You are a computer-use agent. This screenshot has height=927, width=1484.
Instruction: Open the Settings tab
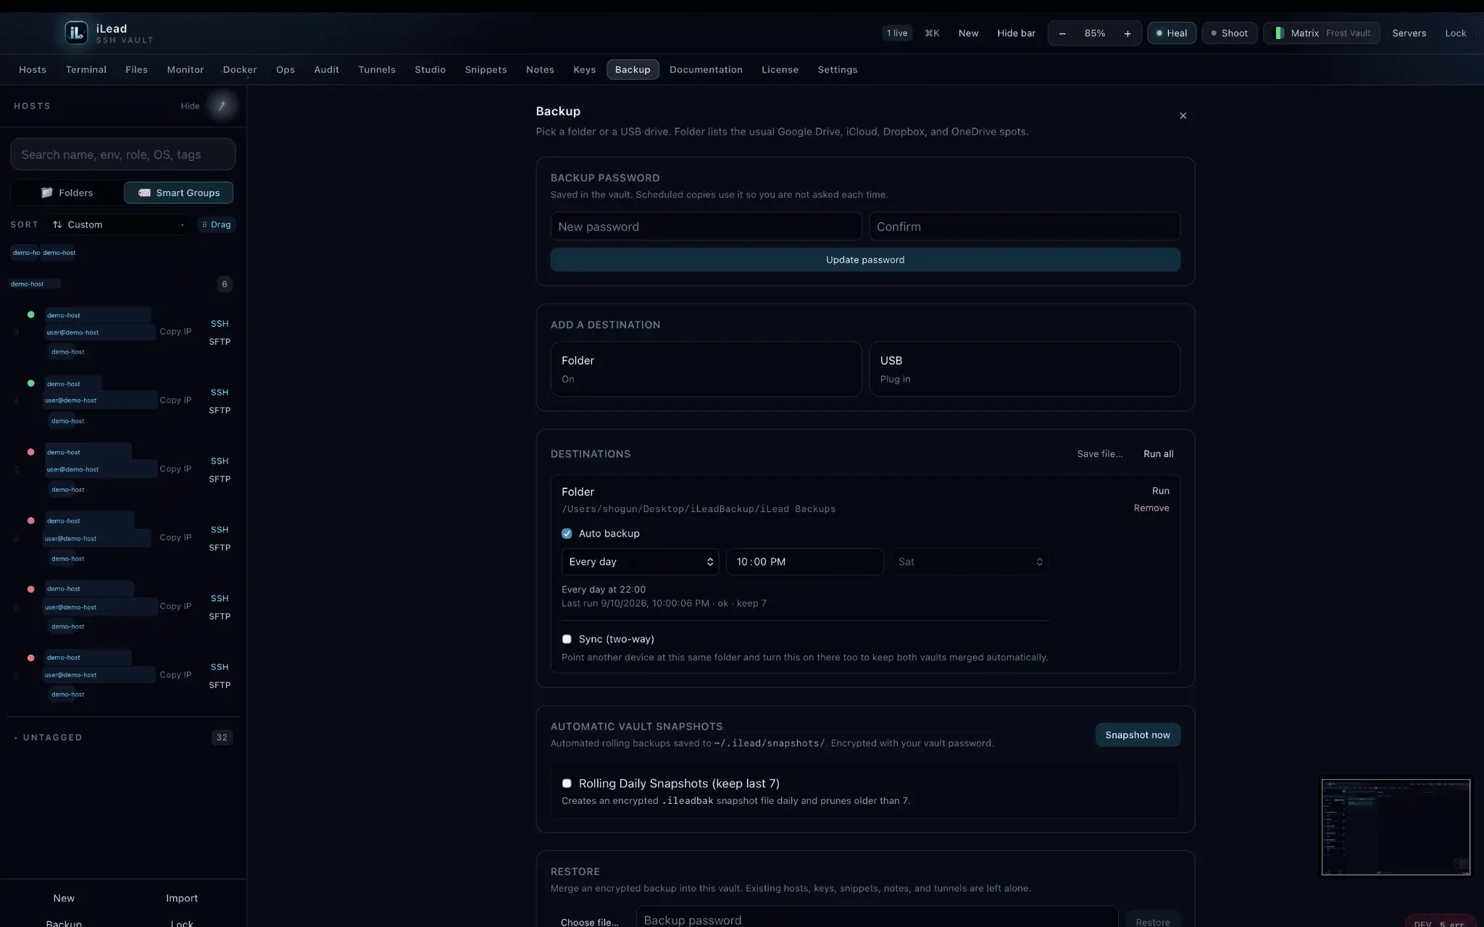[x=838, y=70]
